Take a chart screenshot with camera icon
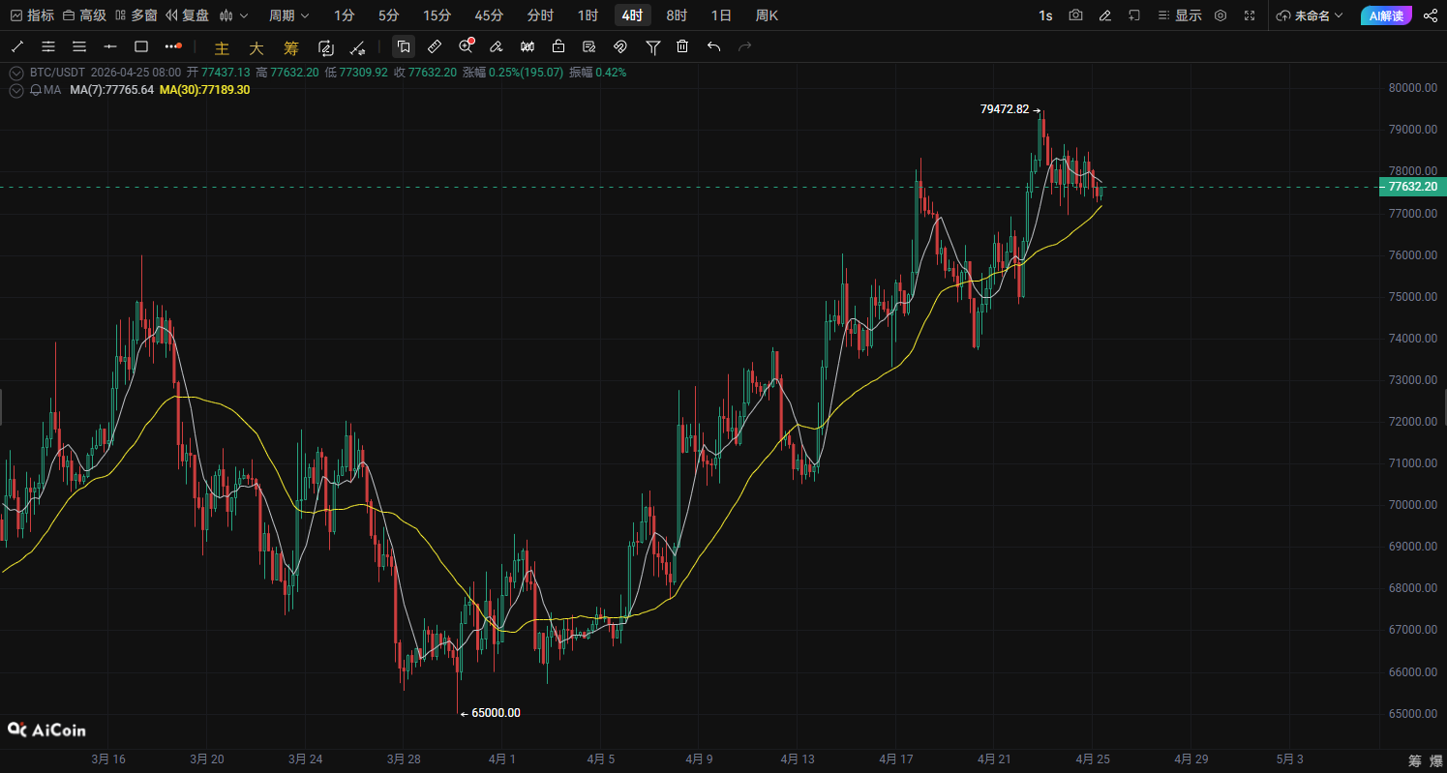The width and height of the screenshot is (1447, 773). pos(1075,15)
